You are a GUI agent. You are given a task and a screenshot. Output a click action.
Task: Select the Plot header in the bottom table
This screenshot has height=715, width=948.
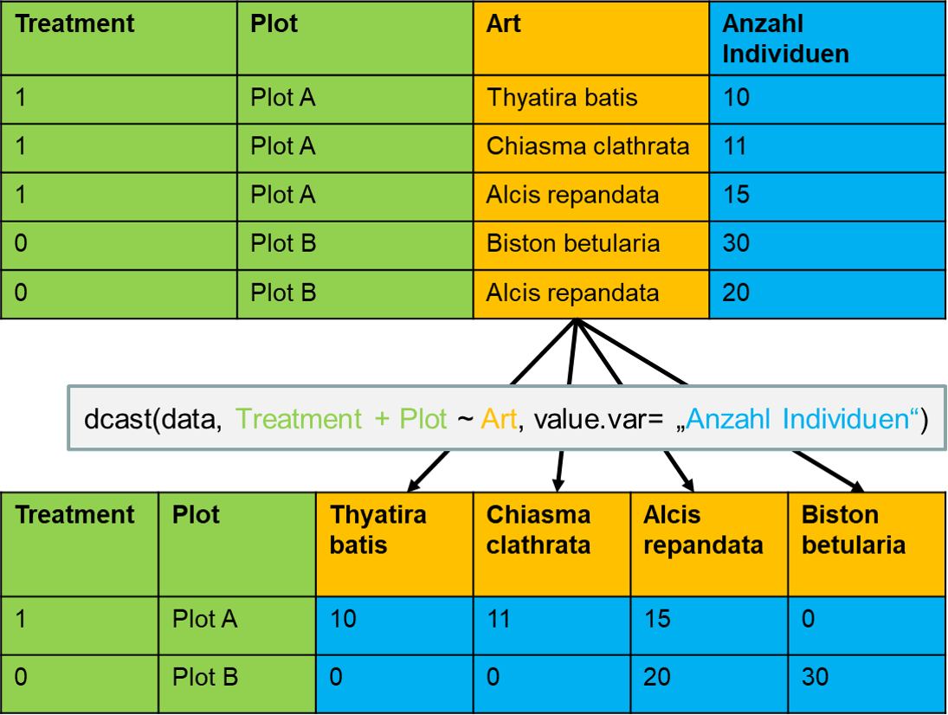pyautogui.click(x=197, y=515)
